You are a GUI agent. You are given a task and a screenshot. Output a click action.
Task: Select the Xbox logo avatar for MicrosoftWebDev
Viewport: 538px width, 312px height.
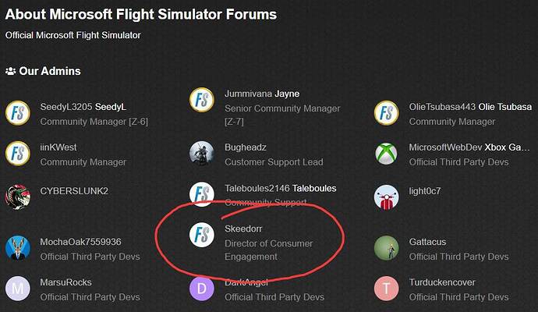(386, 154)
